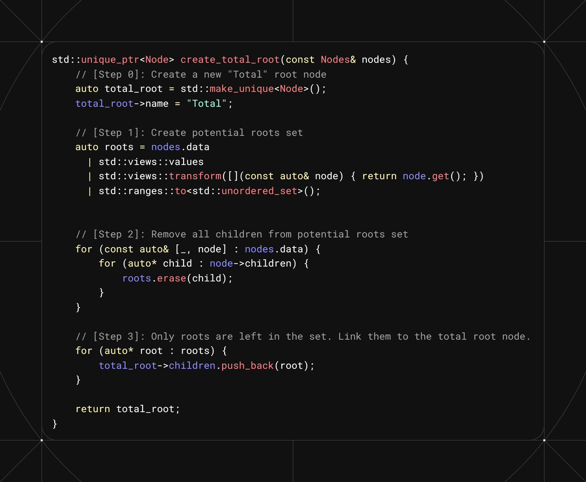Click the 'return total_root;' statement
Viewport: 586px width, 482px height.
128,409
